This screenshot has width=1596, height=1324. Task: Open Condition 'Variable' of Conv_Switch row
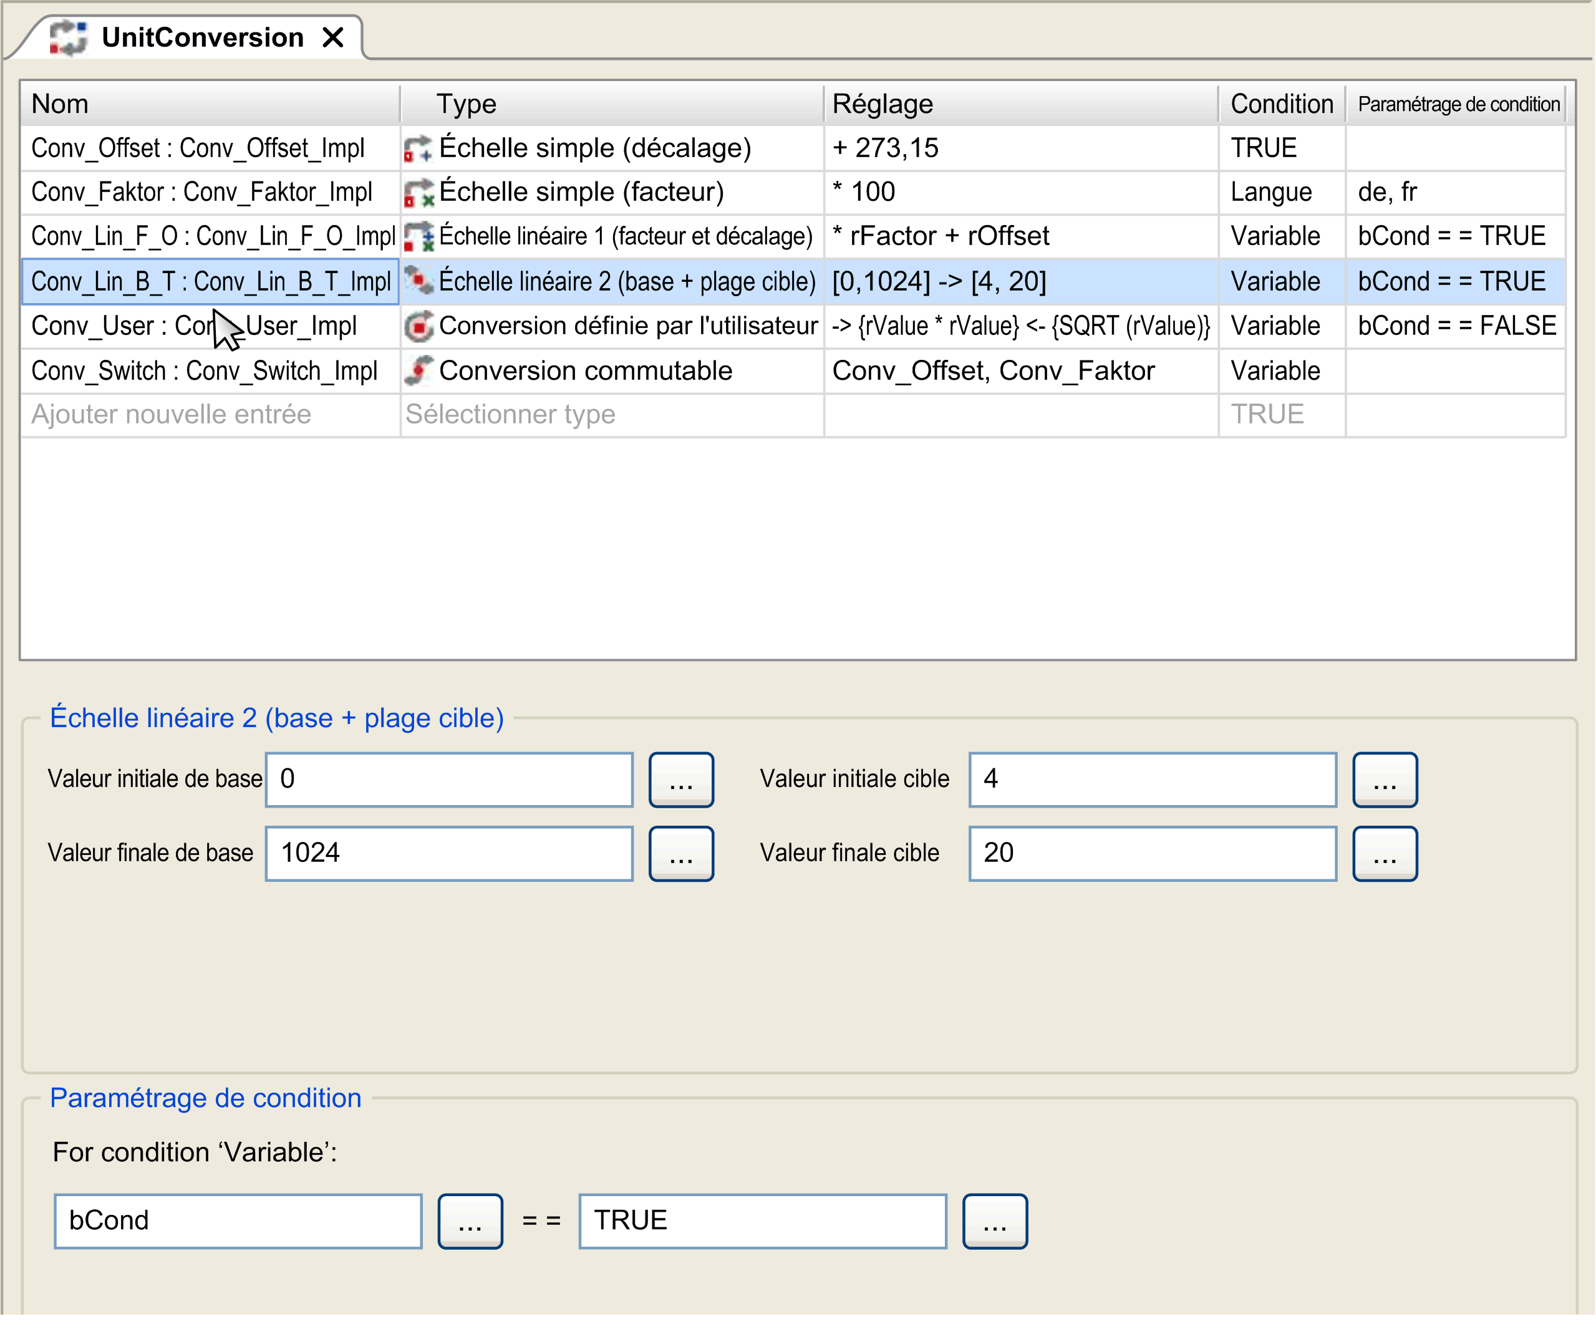pyautogui.click(x=1282, y=371)
